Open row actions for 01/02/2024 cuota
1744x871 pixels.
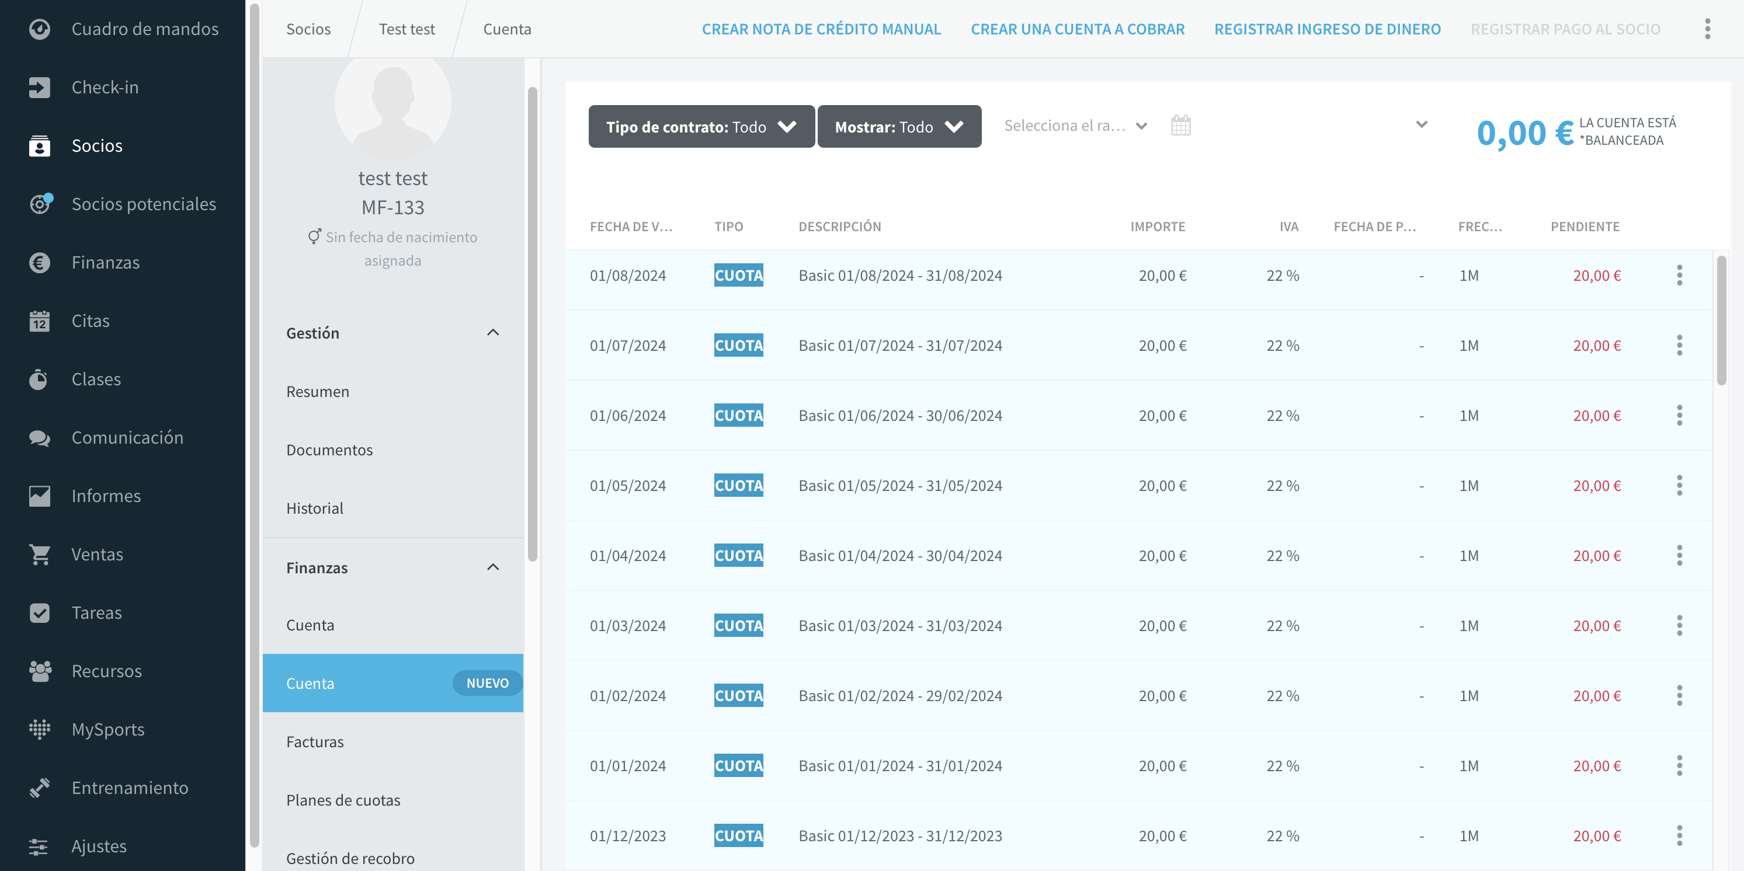pos(1680,696)
